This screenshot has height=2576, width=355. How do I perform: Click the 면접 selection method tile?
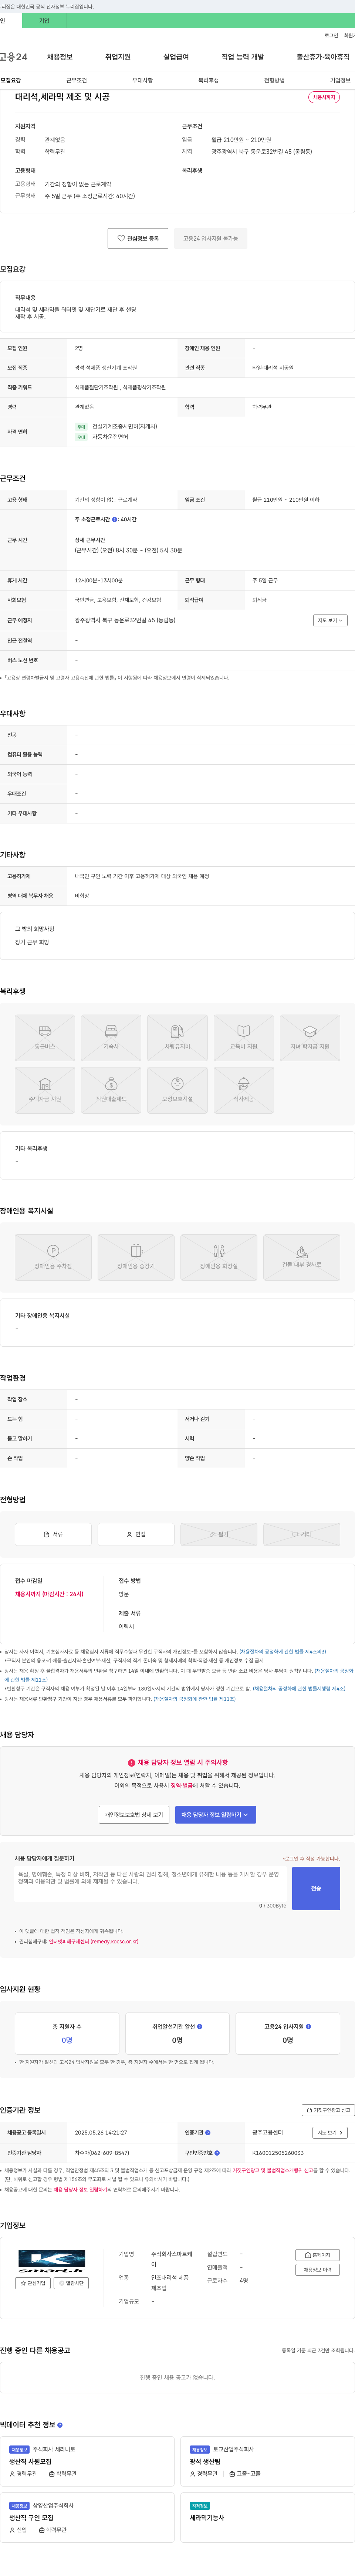pos(136,1534)
